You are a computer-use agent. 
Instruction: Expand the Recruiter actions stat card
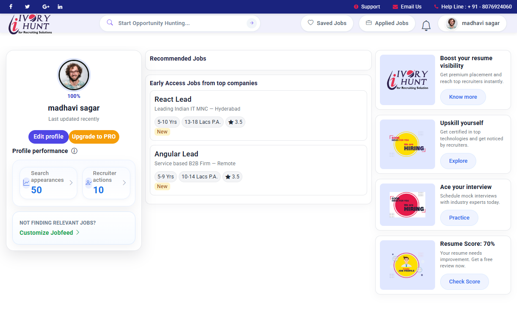(x=106, y=183)
